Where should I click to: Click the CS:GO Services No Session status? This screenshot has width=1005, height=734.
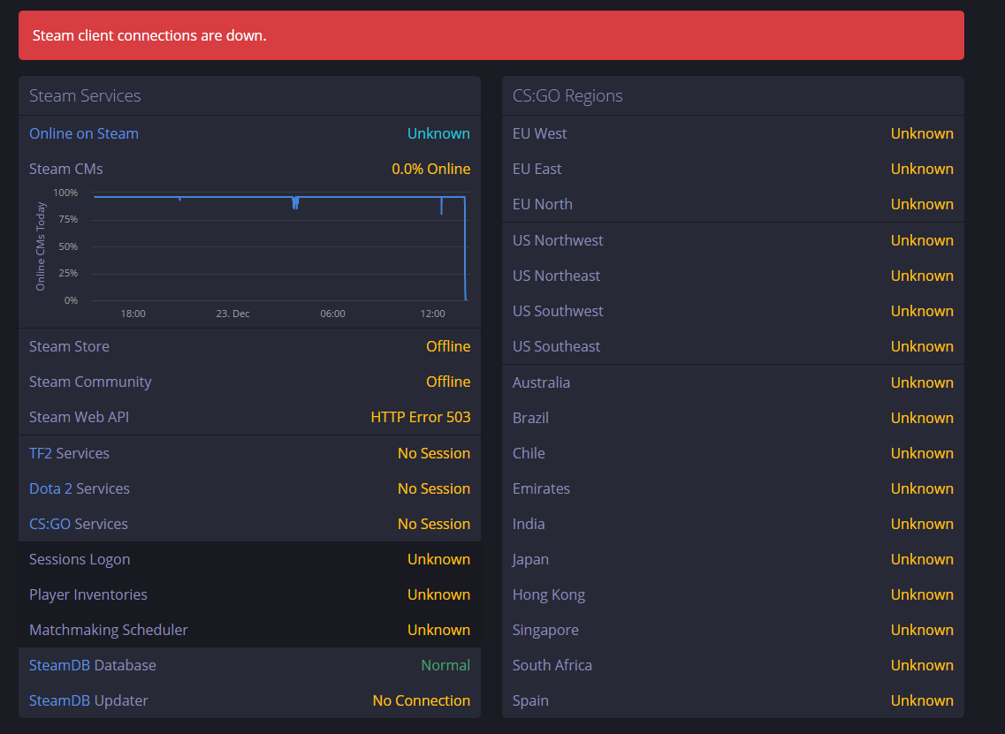coord(434,523)
